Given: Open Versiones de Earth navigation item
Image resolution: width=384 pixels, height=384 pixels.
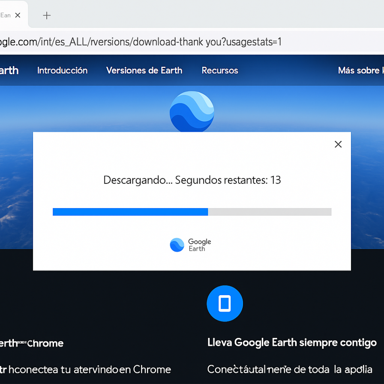Looking at the screenshot, I should click(144, 71).
